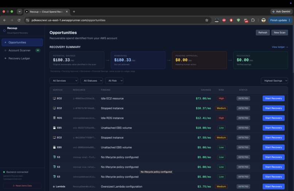This screenshot has height=191, width=294.
Task: Open the green shield extension
Action: [x=238, y=20]
